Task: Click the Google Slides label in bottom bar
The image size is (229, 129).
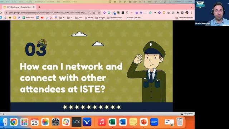Action: coord(187,114)
